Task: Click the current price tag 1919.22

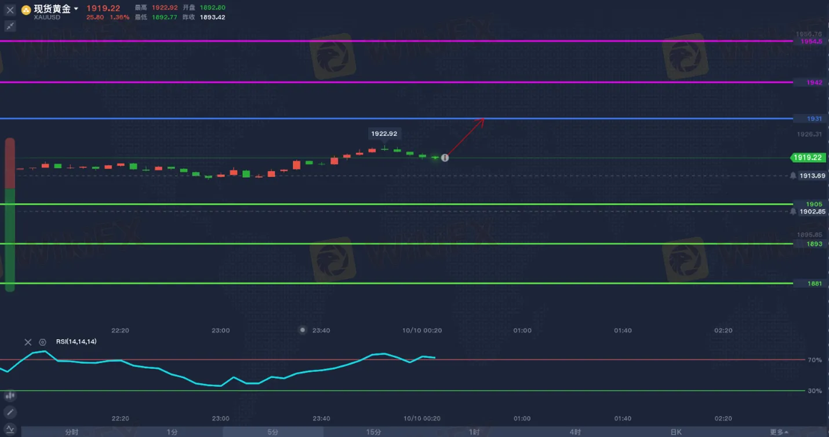Action: tap(808, 157)
